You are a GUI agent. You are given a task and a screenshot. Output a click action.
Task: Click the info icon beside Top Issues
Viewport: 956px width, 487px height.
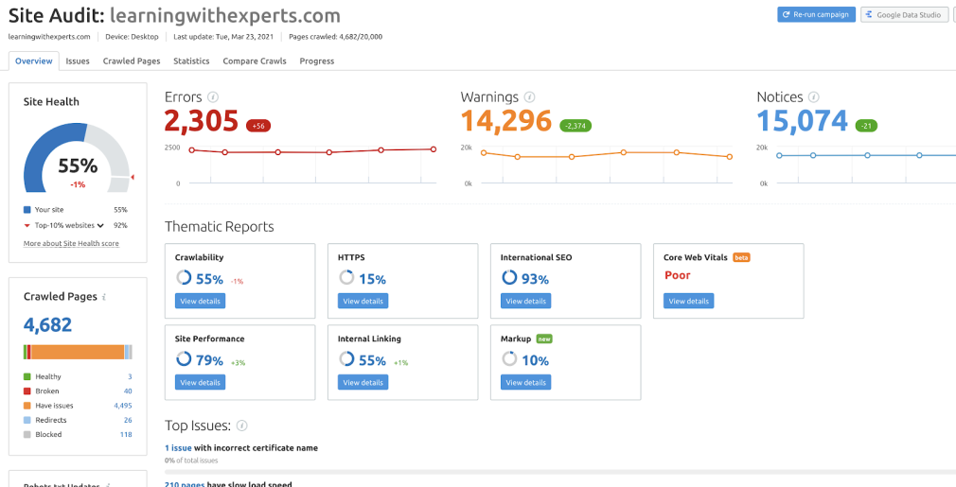242,426
